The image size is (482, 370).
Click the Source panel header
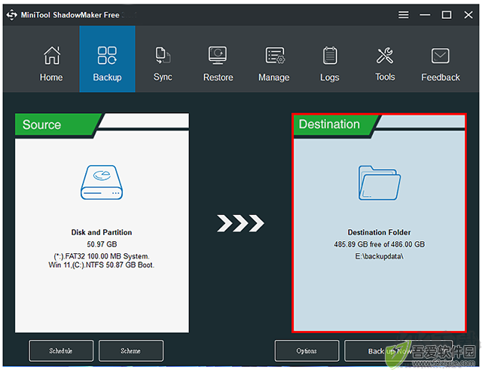58,124
